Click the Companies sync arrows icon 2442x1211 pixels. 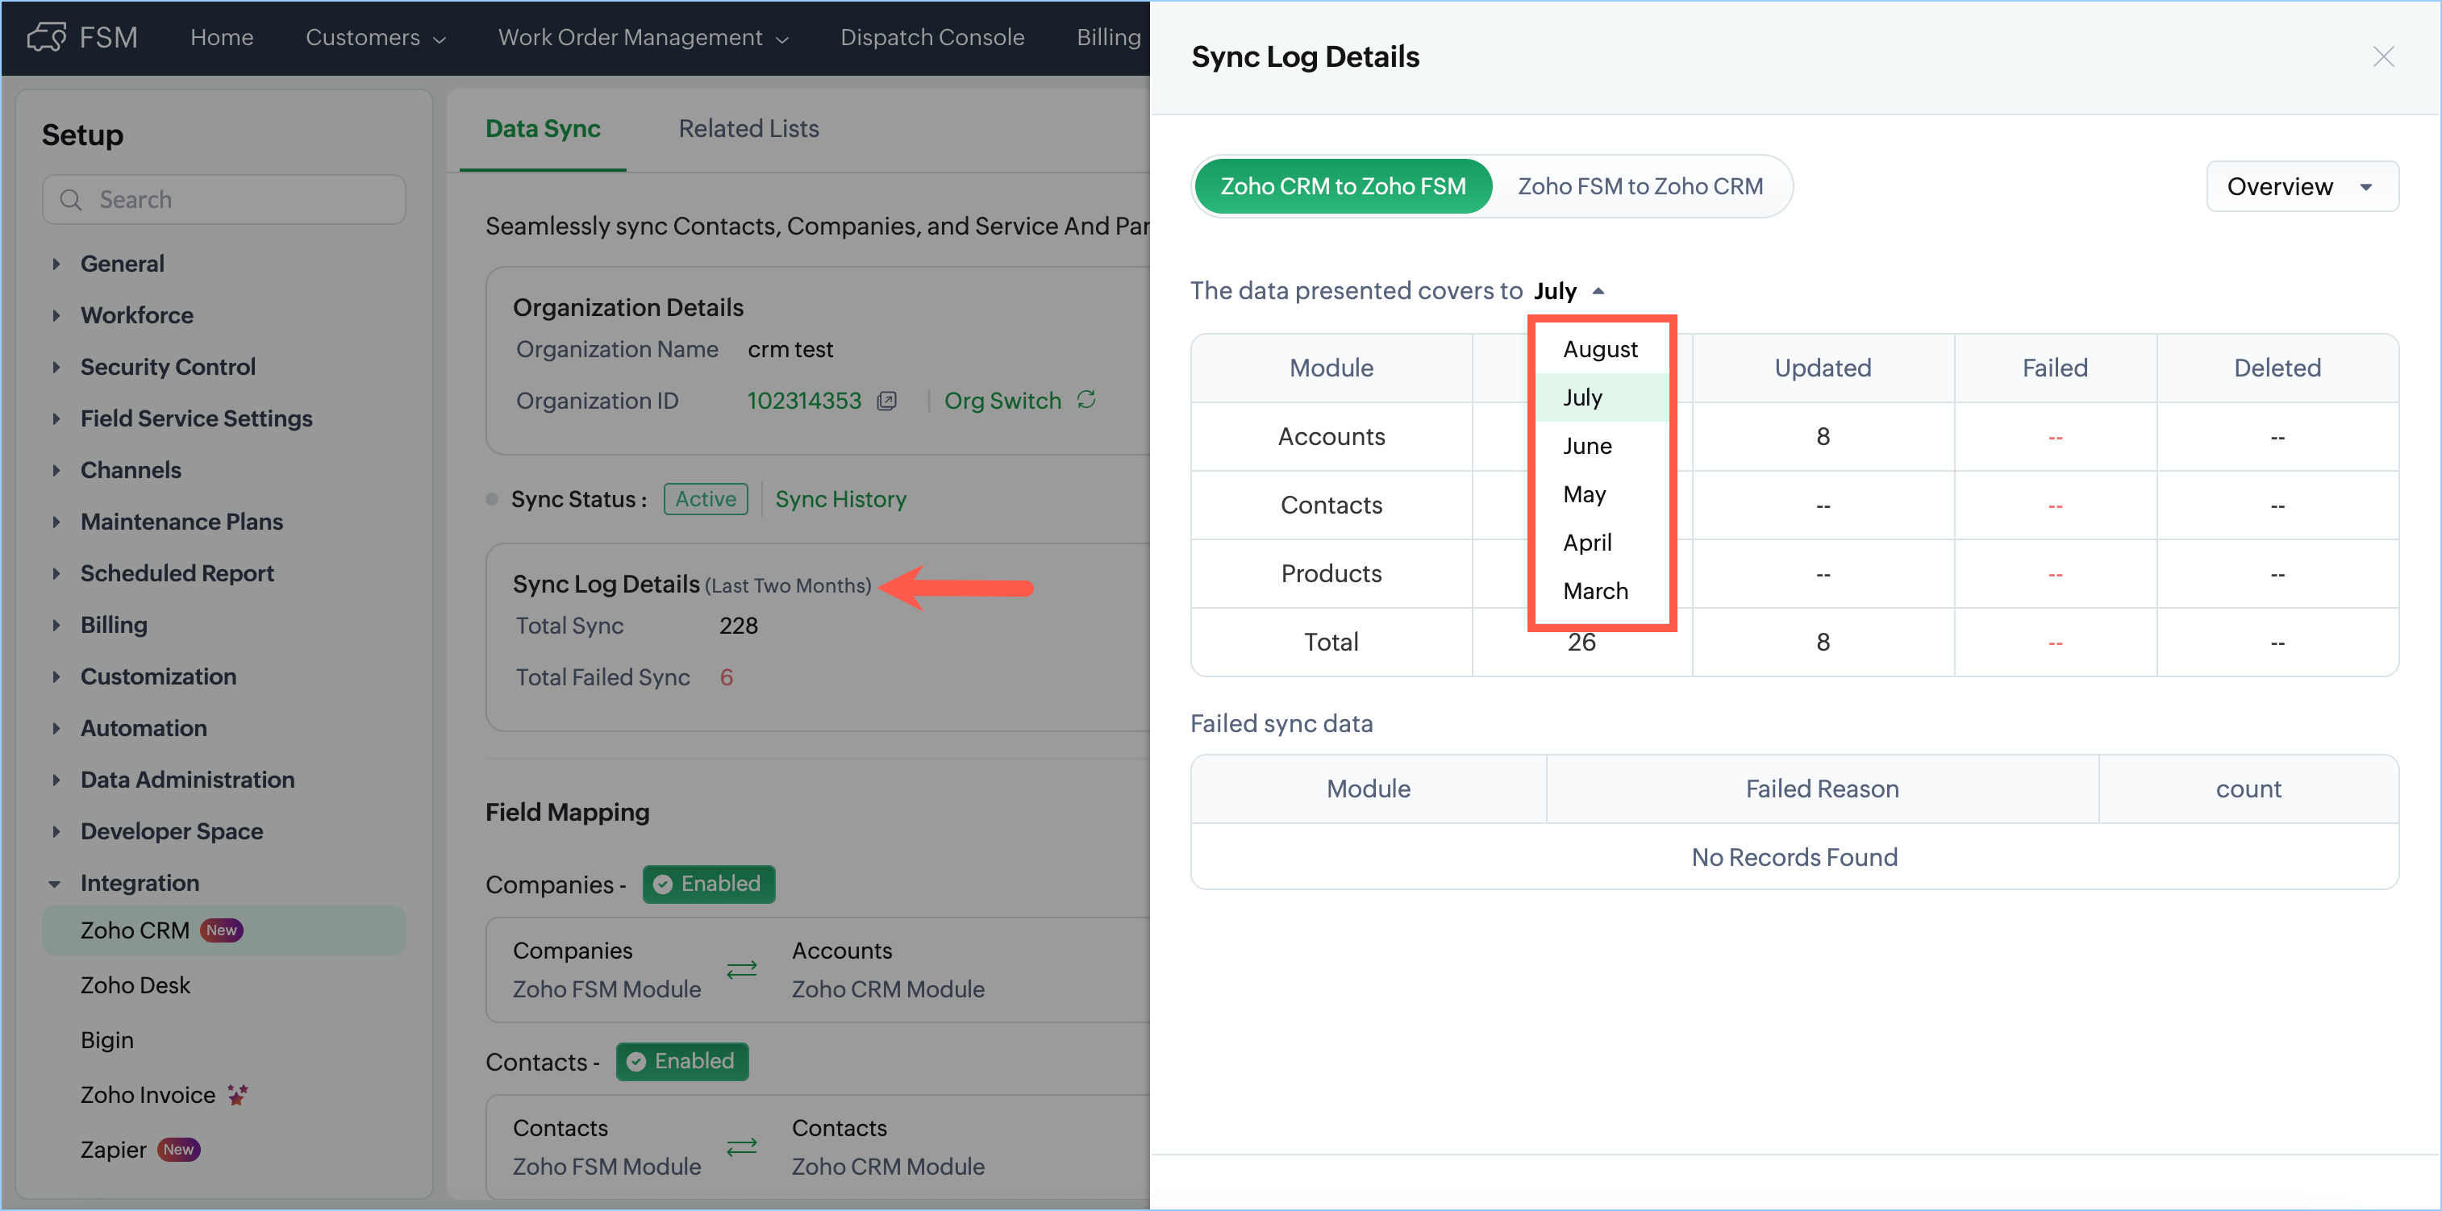741,969
